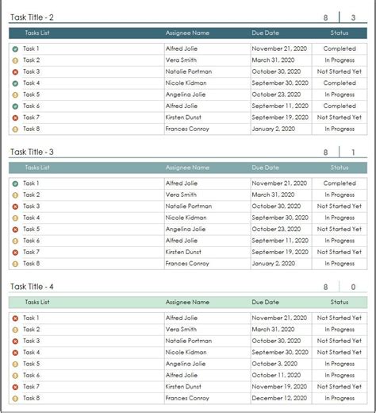Select the Due Date header in Task Title - 3 table
The image size is (376, 413).
click(265, 168)
